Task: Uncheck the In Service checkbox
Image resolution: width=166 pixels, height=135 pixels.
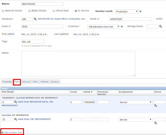Action: click(76, 11)
